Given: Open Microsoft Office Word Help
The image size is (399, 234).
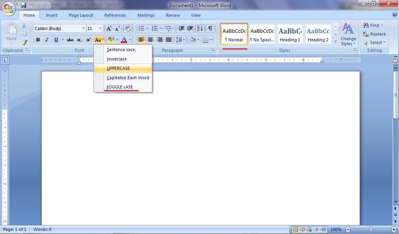Looking at the screenshot, I should click(395, 15).
